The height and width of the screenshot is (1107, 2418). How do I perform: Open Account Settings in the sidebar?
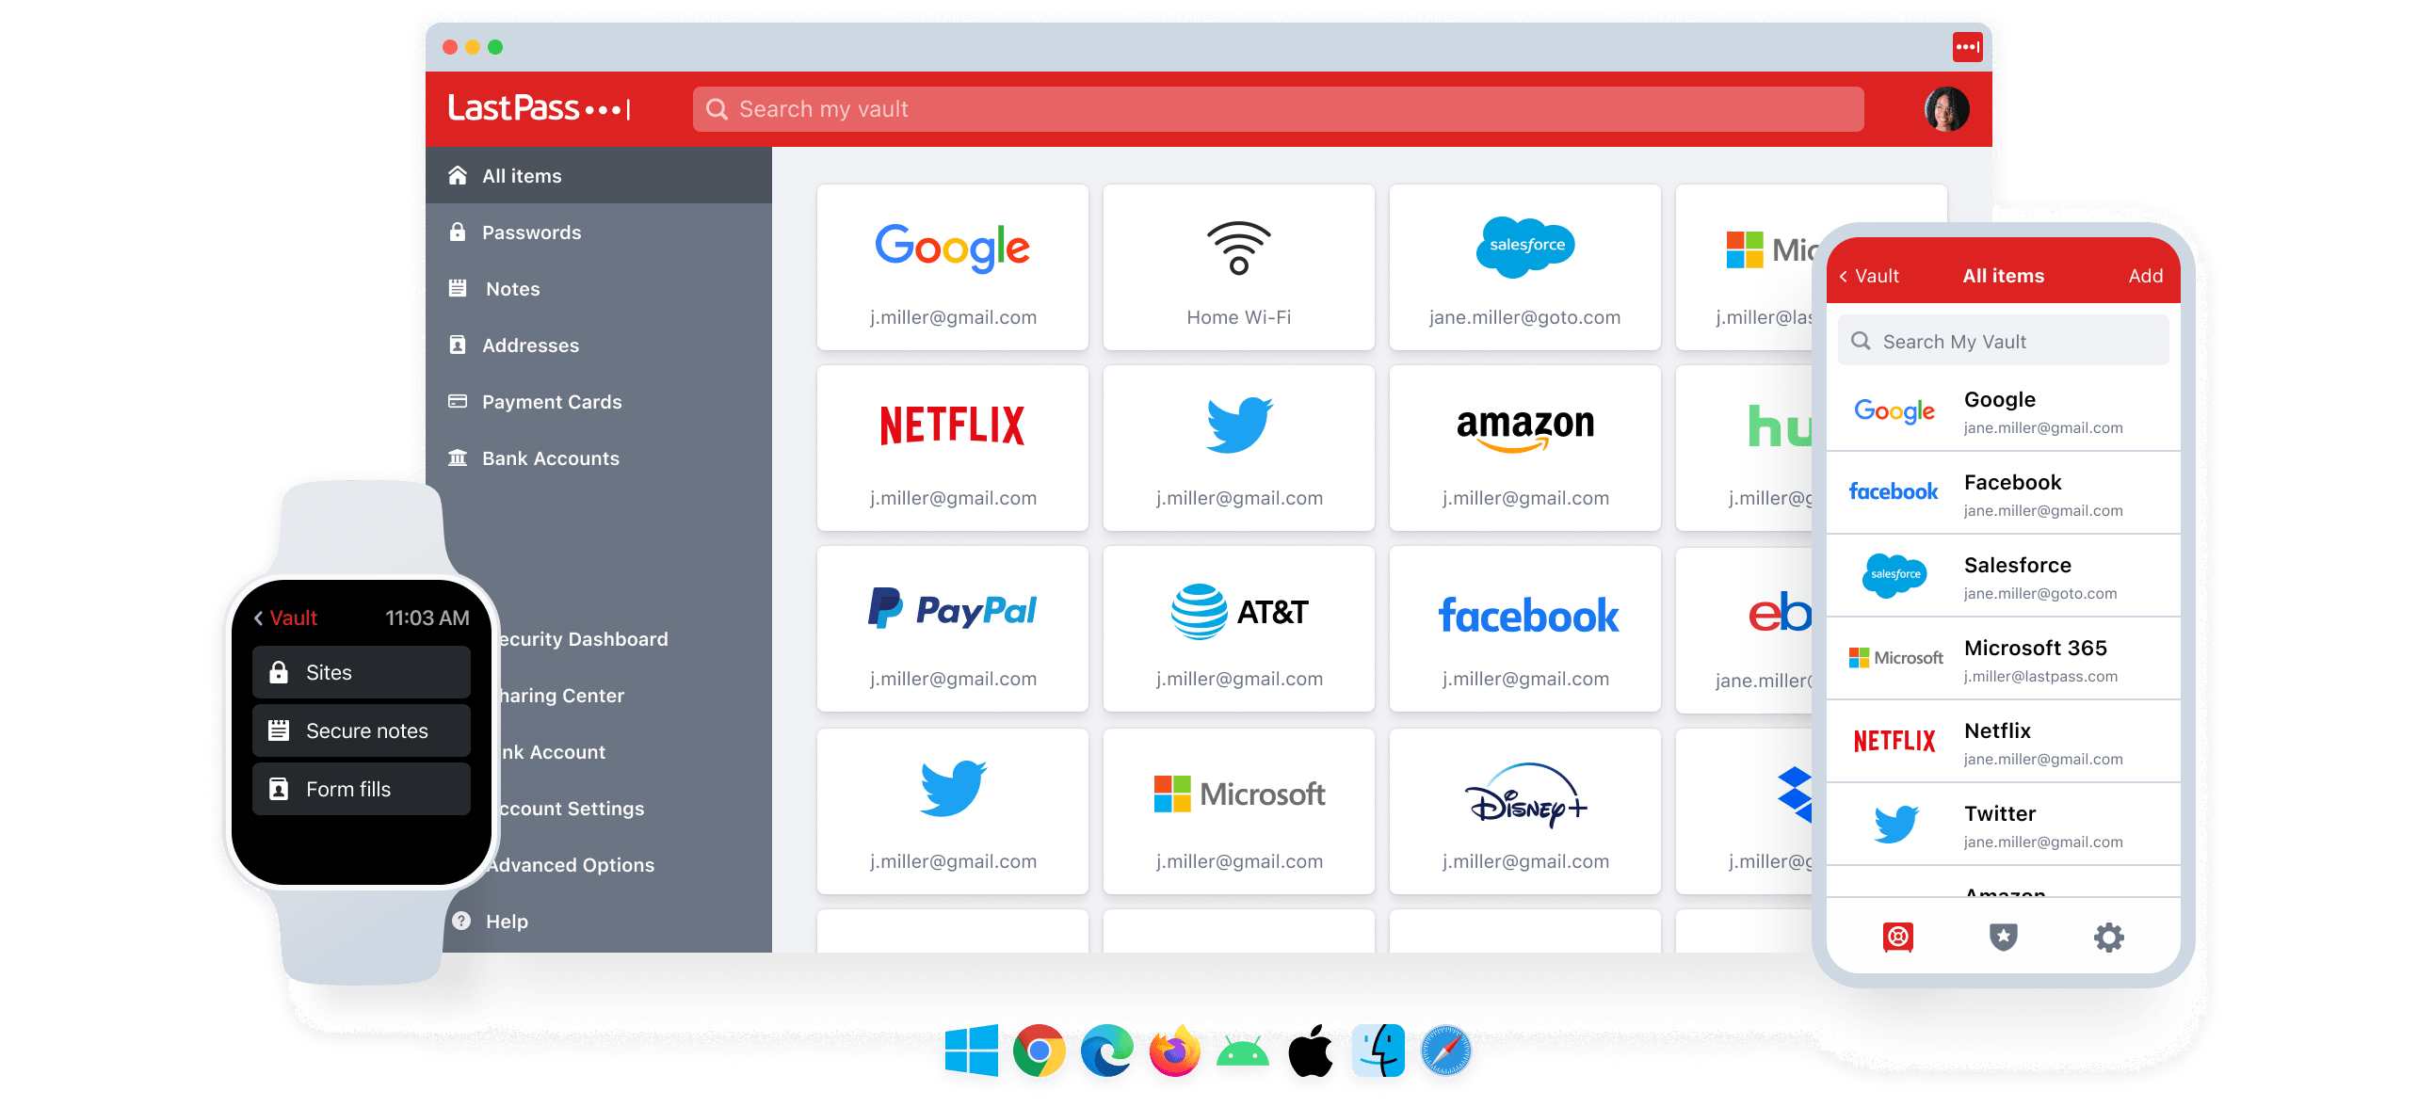(572, 809)
